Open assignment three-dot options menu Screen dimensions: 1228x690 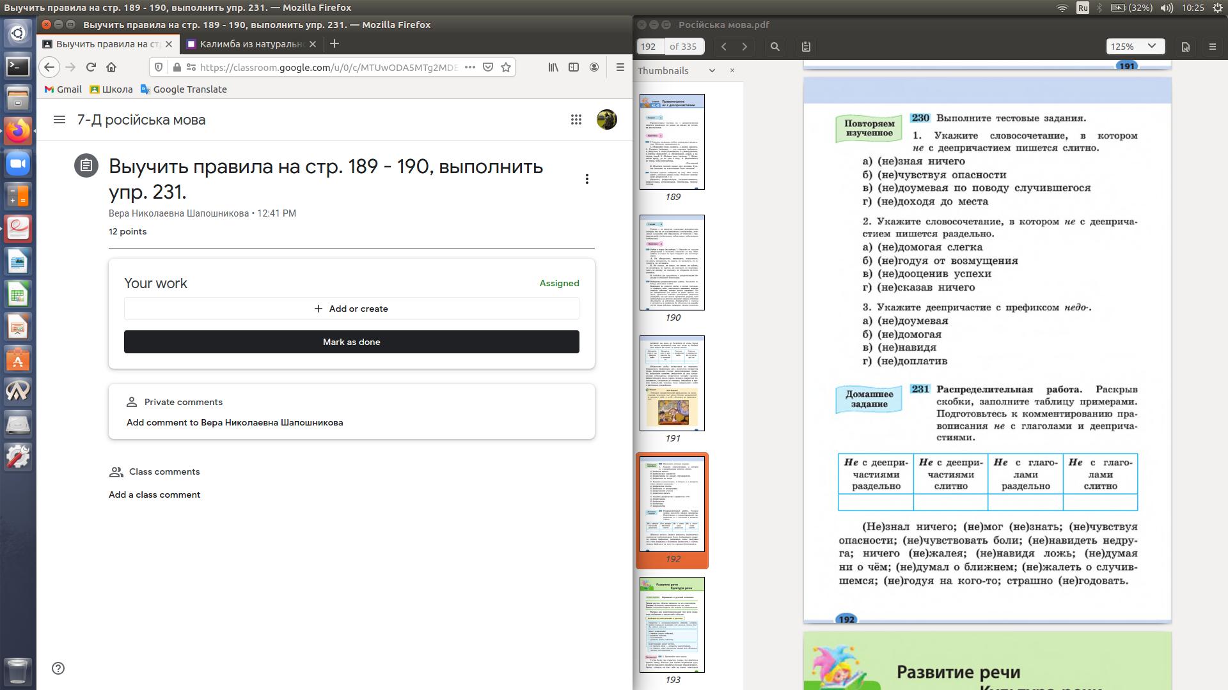(586, 179)
